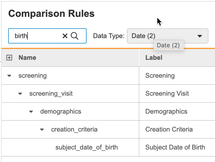Screen dimensions: 215x162
Task: Click the Creation Criteria label cell
Action: click(x=169, y=129)
